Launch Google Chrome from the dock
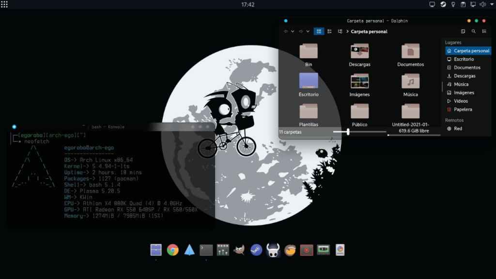The height and width of the screenshot is (279, 496). (173, 250)
